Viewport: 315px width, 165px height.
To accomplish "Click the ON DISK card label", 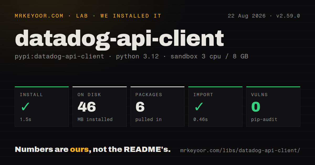I will [89, 95].
